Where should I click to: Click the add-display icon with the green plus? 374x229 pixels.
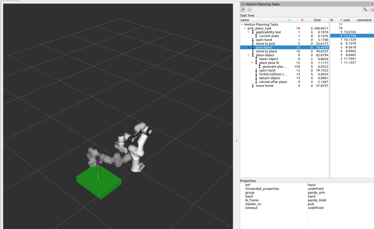pyautogui.click(x=372, y=10)
